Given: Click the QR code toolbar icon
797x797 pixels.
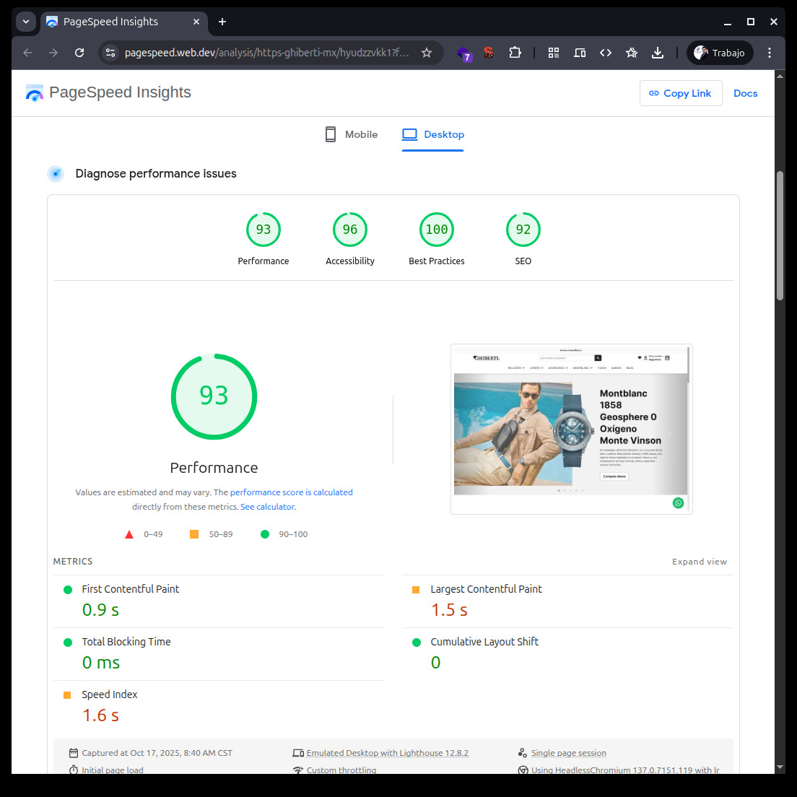Looking at the screenshot, I should point(554,53).
